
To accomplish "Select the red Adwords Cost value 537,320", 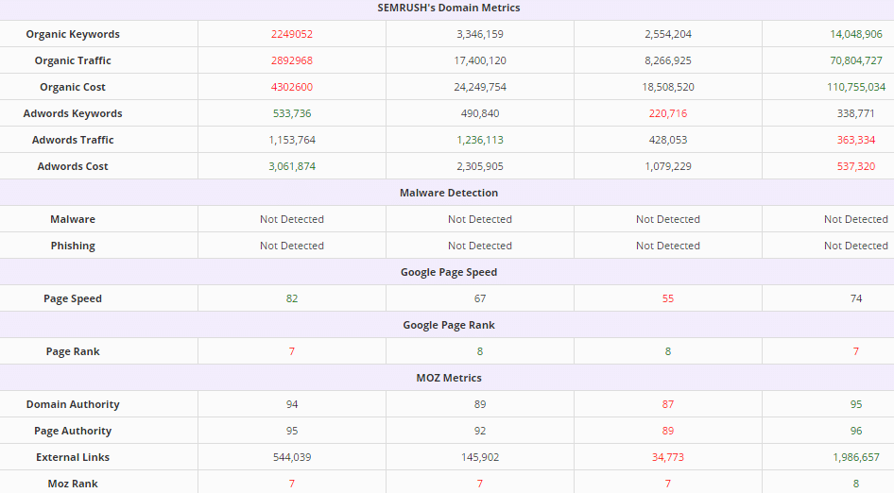I will pyautogui.click(x=856, y=166).
